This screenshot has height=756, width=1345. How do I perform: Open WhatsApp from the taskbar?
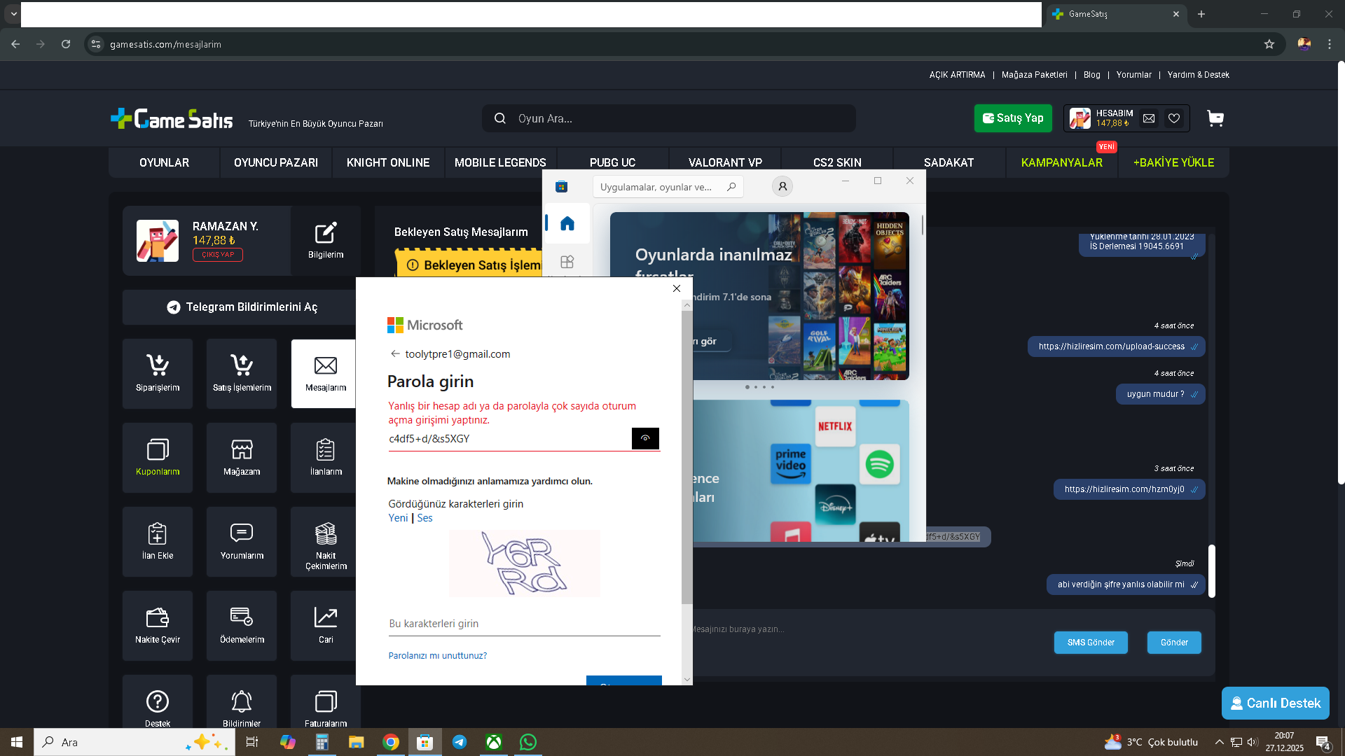click(528, 742)
